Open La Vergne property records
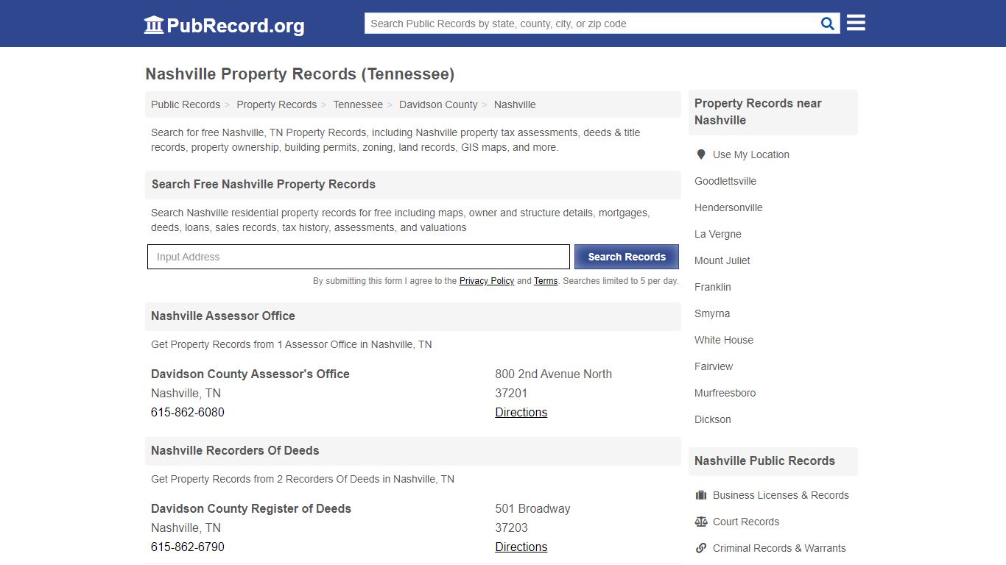The width and height of the screenshot is (1006, 565). tap(718, 234)
